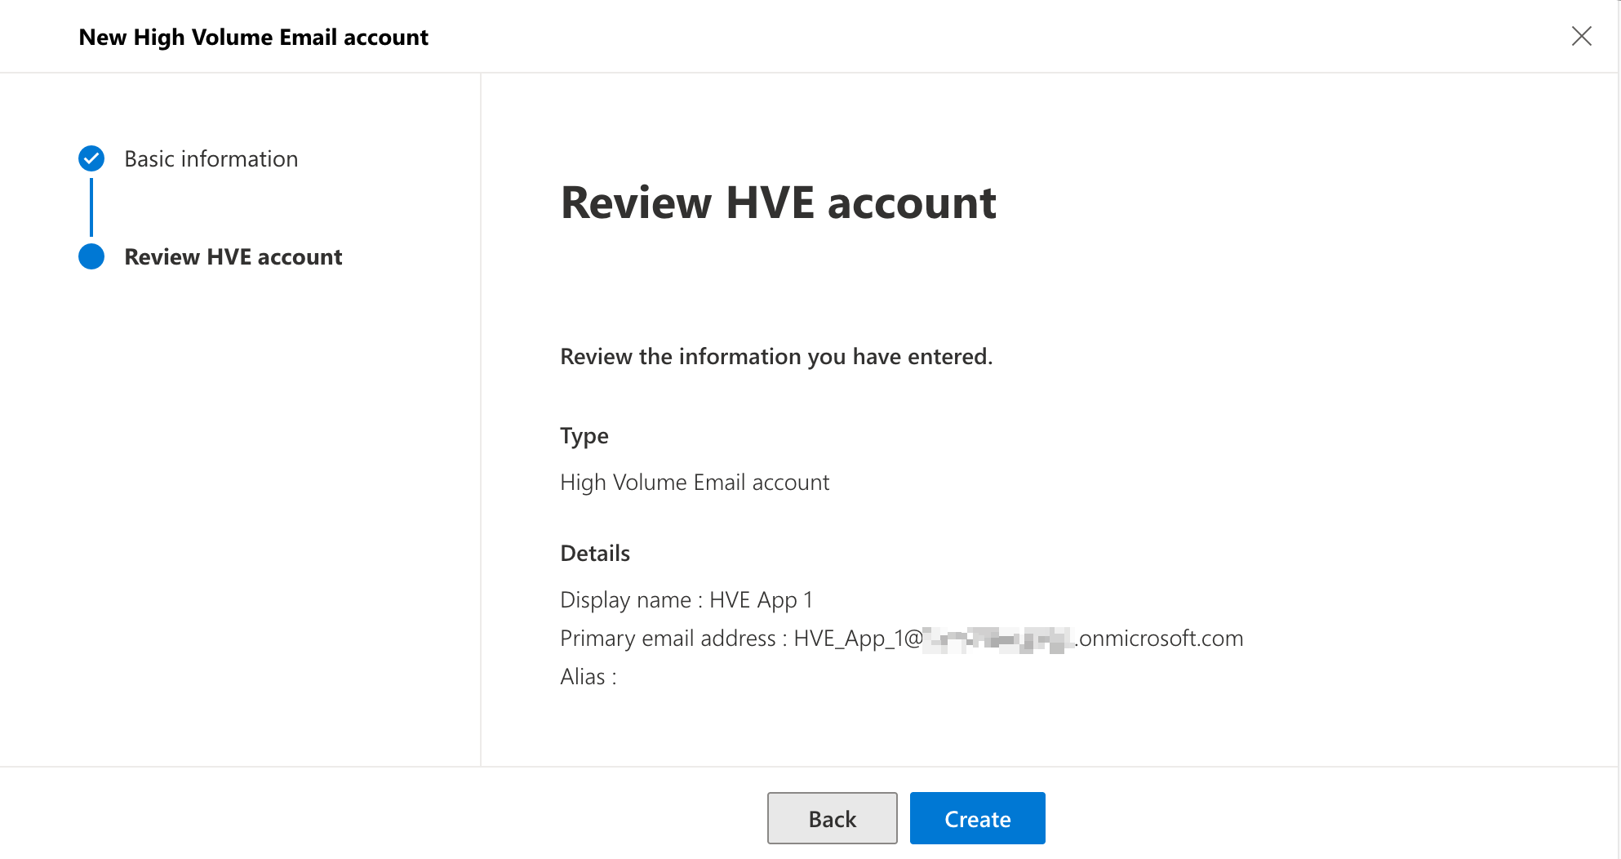Click the Primary email address label
Viewport: 1621px width, 859px height.
(x=668, y=639)
